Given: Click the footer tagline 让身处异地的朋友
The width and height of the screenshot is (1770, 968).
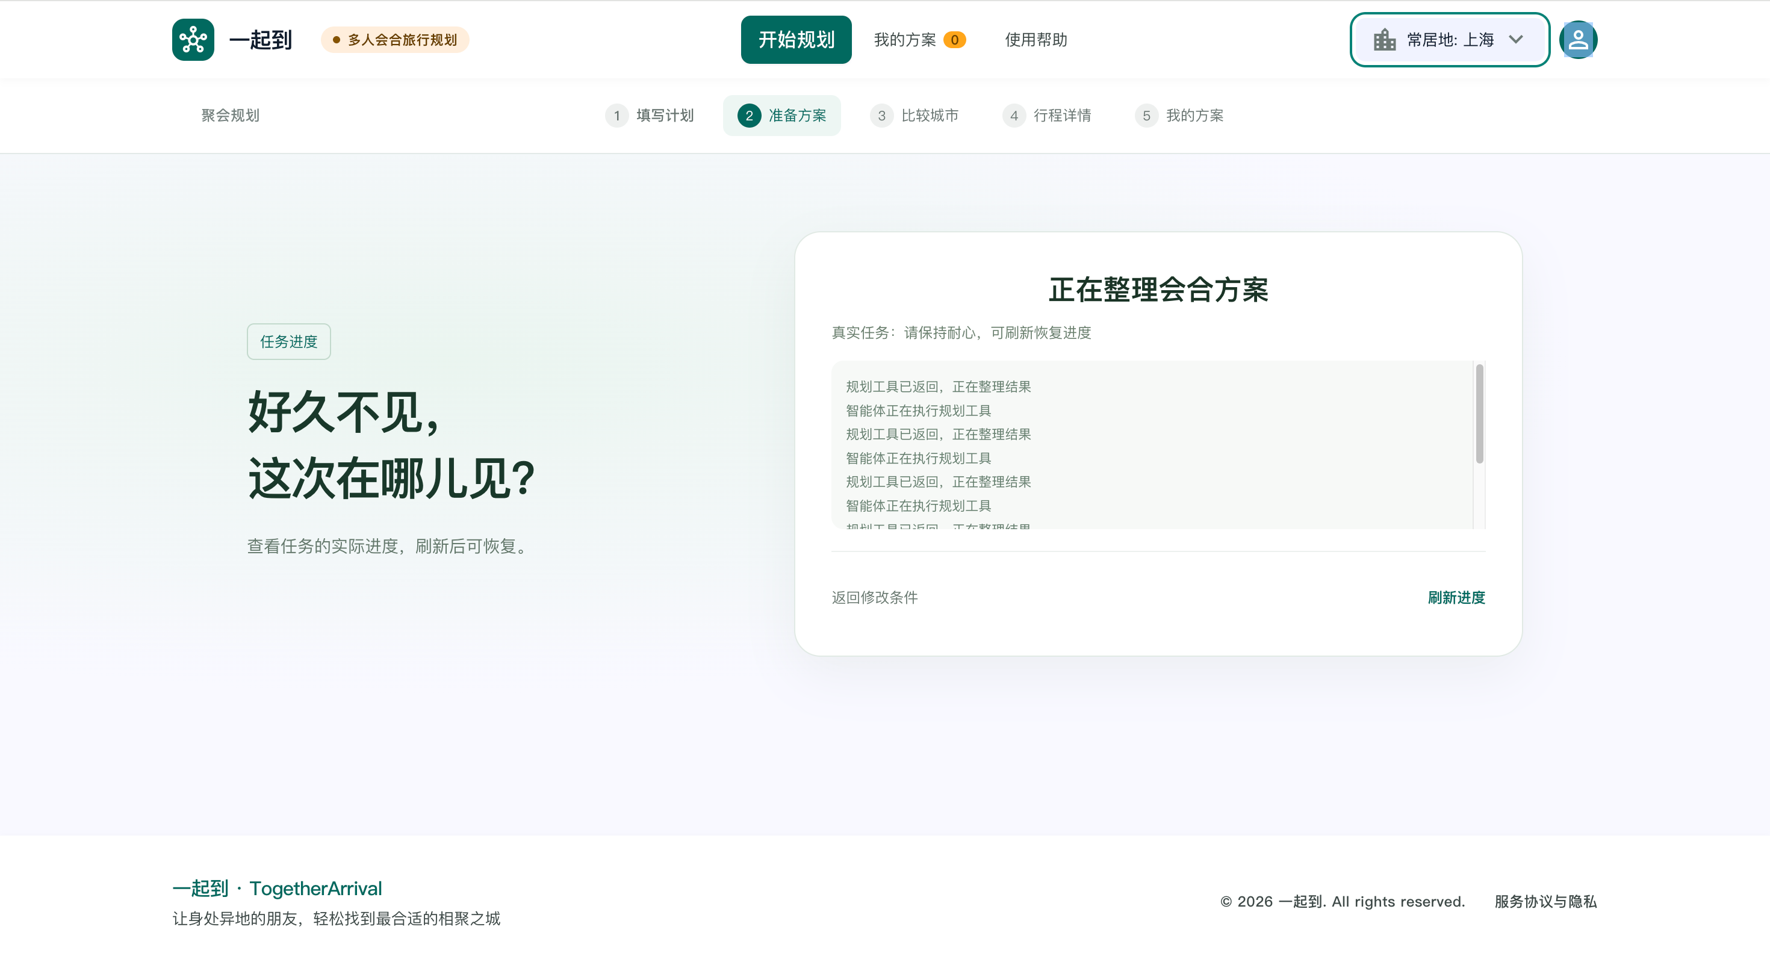Looking at the screenshot, I should click(x=336, y=919).
